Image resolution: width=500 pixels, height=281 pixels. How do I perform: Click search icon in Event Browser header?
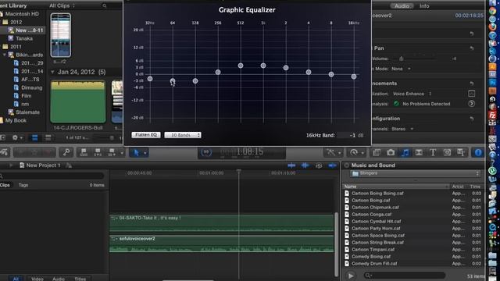104,5
